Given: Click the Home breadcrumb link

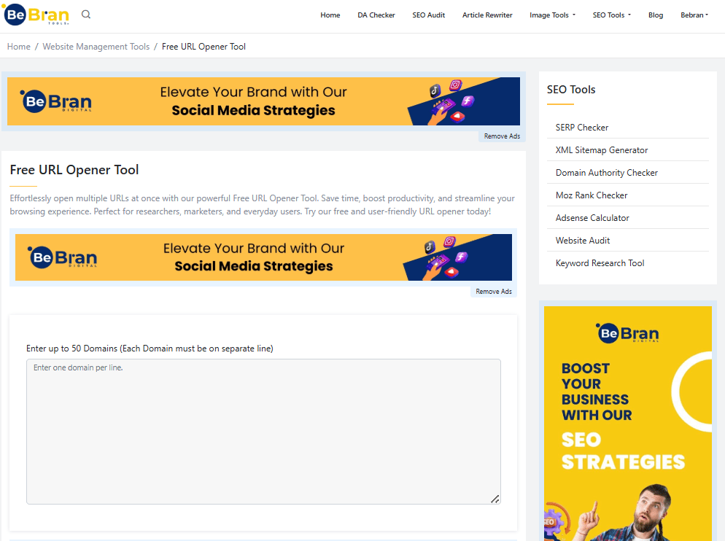Looking at the screenshot, I should (18, 47).
